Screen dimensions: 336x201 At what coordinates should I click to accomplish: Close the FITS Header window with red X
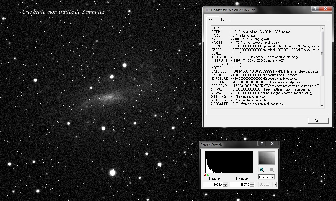(325, 9)
